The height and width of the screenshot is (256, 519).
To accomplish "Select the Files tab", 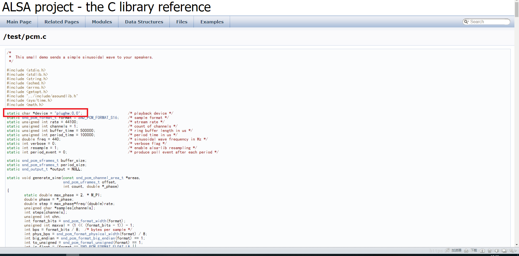I will (182, 22).
